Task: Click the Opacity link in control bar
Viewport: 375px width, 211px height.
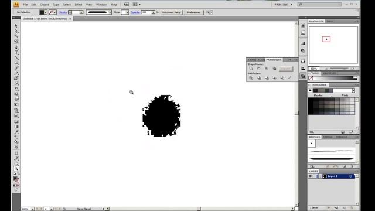Action: [x=135, y=12]
